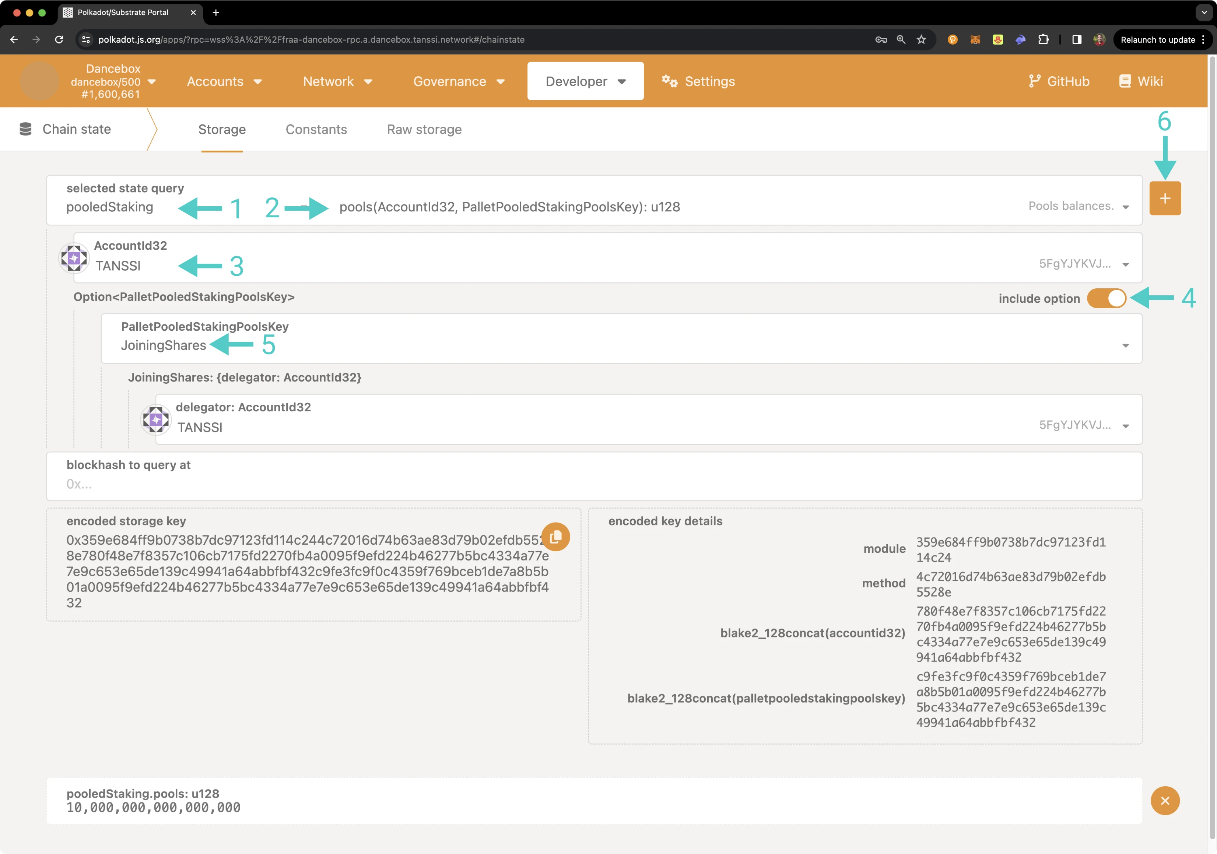Open a new browser tab
1217x854 pixels.
pos(216,13)
